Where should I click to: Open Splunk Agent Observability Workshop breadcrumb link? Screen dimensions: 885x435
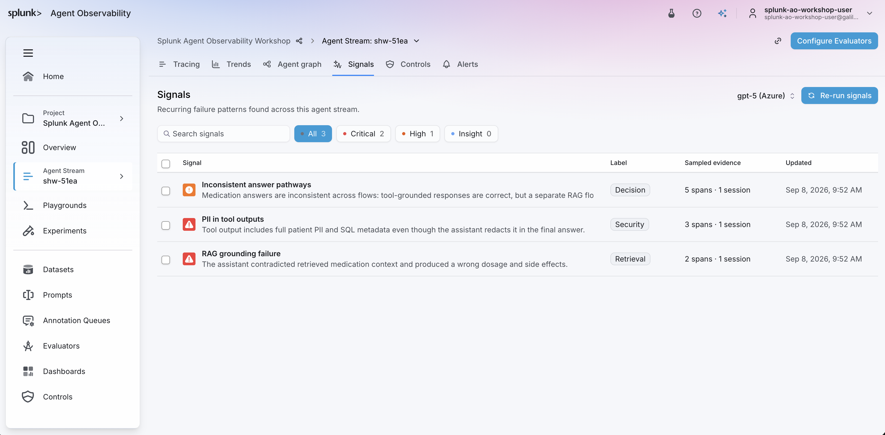pos(224,41)
